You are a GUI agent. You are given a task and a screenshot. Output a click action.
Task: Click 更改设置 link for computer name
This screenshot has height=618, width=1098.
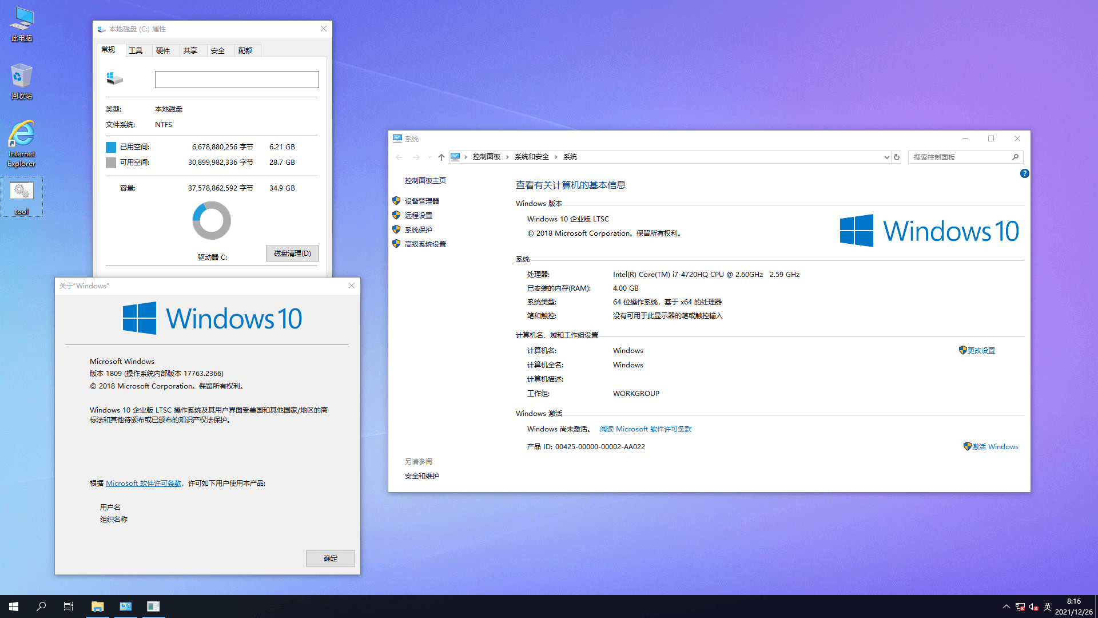pyautogui.click(x=981, y=350)
